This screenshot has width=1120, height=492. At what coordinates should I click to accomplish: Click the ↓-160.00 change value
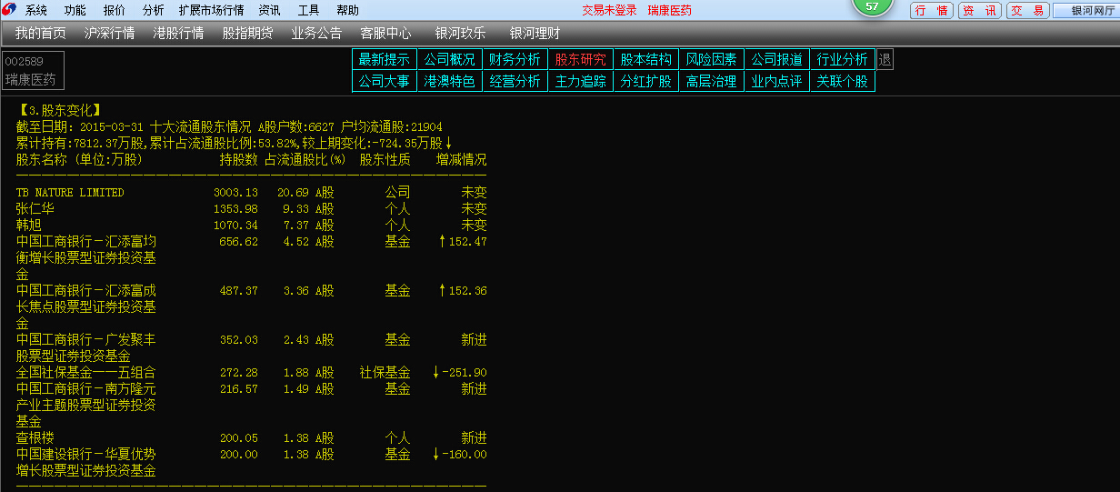460,455
